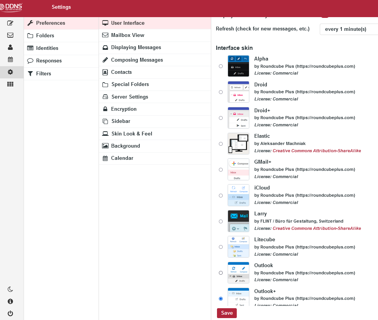Image resolution: width=378 pixels, height=320 pixels.
Task: Click the Elastic skin preview thumbnail
Action: click(238, 143)
